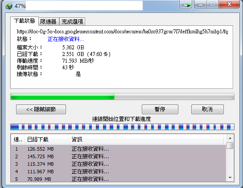Click the 正在接收資料... status text in blue

click(66, 39)
